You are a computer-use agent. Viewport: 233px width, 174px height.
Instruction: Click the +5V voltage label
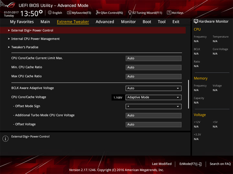coord(215,122)
